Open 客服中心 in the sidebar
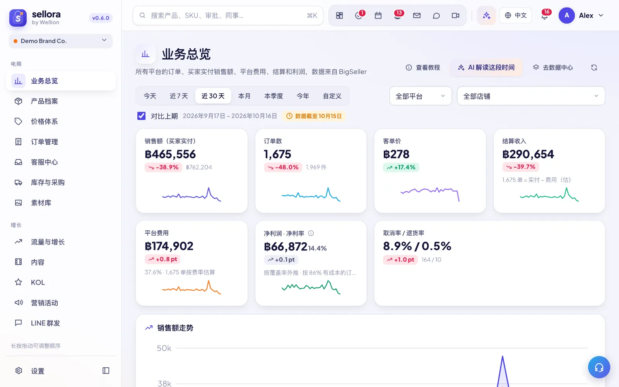 coord(61,162)
